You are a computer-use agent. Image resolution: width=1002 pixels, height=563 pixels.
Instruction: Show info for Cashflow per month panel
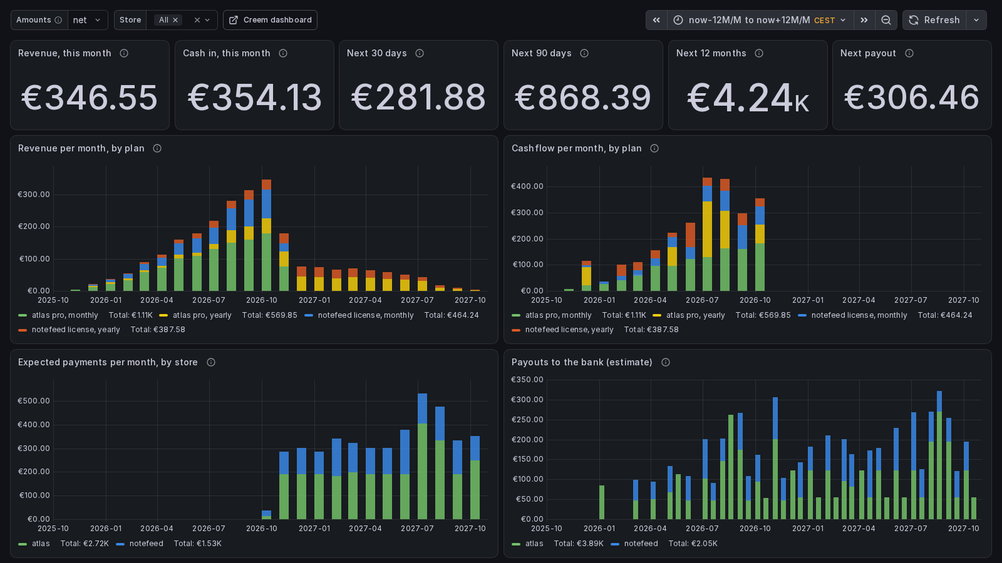pos(654,148)
